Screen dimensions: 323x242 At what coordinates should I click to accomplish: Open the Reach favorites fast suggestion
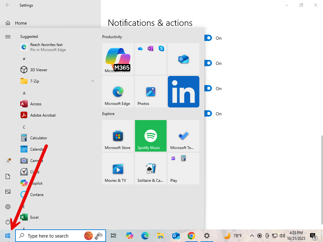[47, 47]
